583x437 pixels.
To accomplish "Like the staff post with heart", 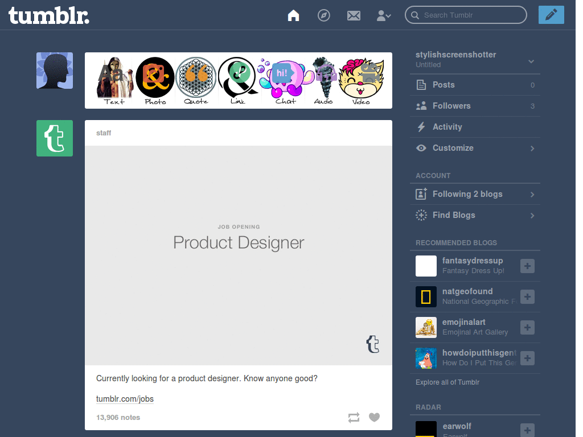I will pyautogui.click(x=375, y=417).
